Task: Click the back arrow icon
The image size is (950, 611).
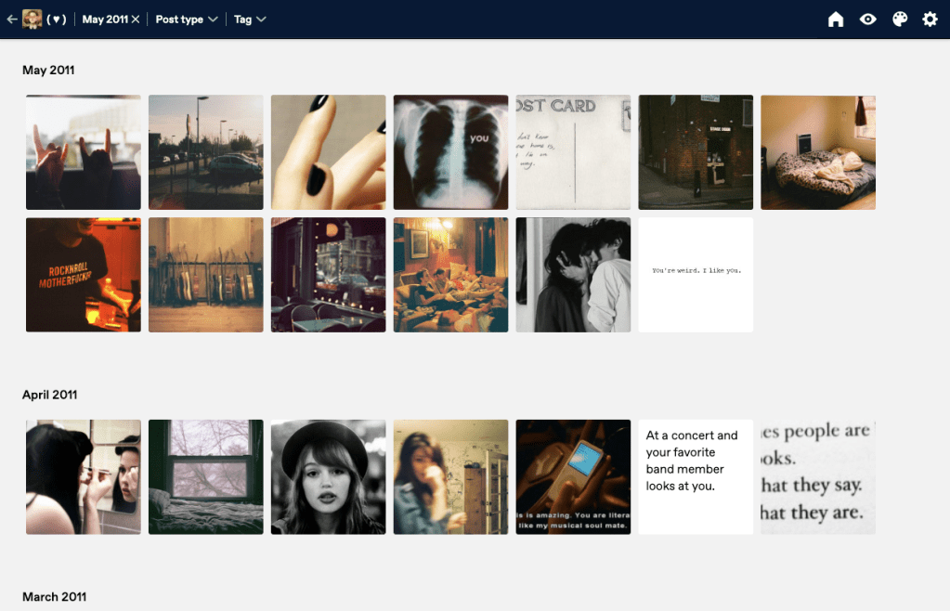Action: point(12,19)
